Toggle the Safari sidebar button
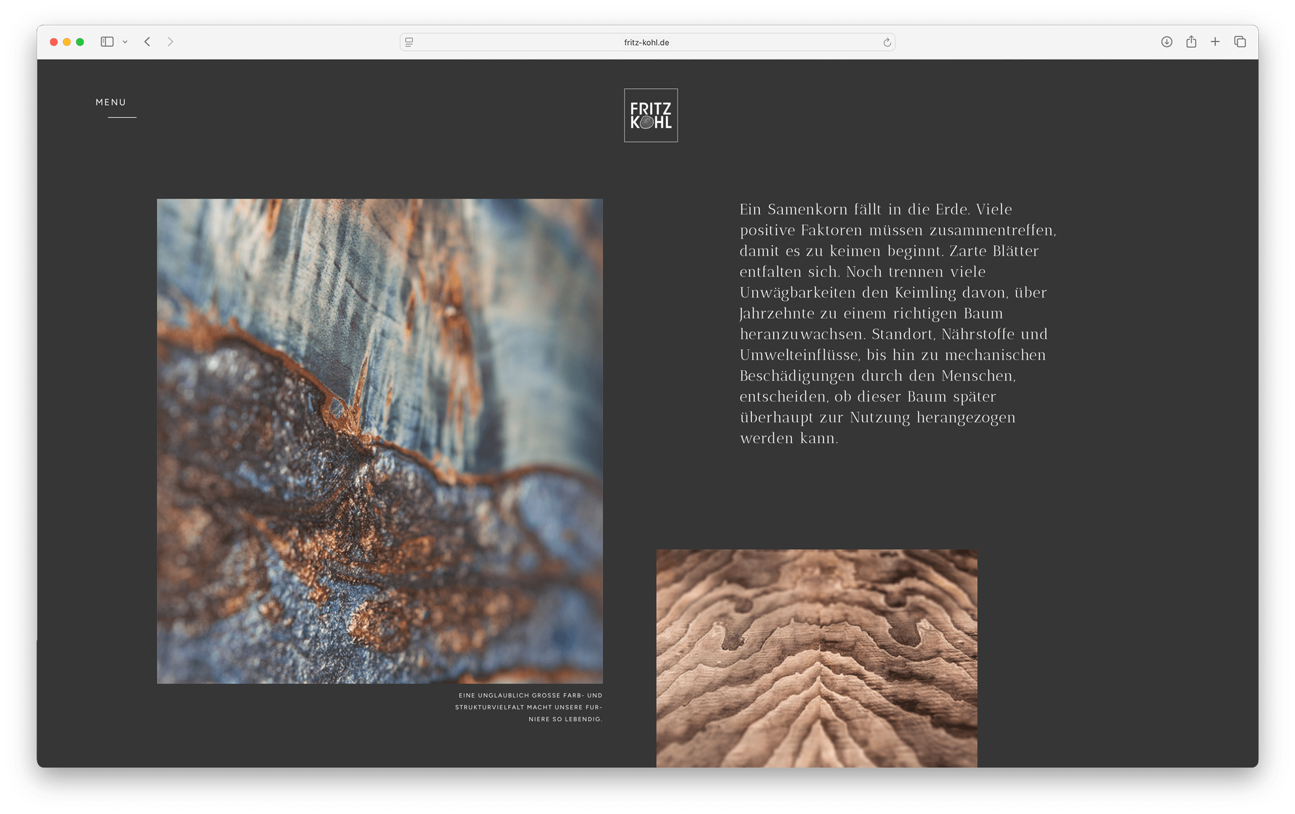Viewport: 1295px width, 814px height. click(107, 42)
